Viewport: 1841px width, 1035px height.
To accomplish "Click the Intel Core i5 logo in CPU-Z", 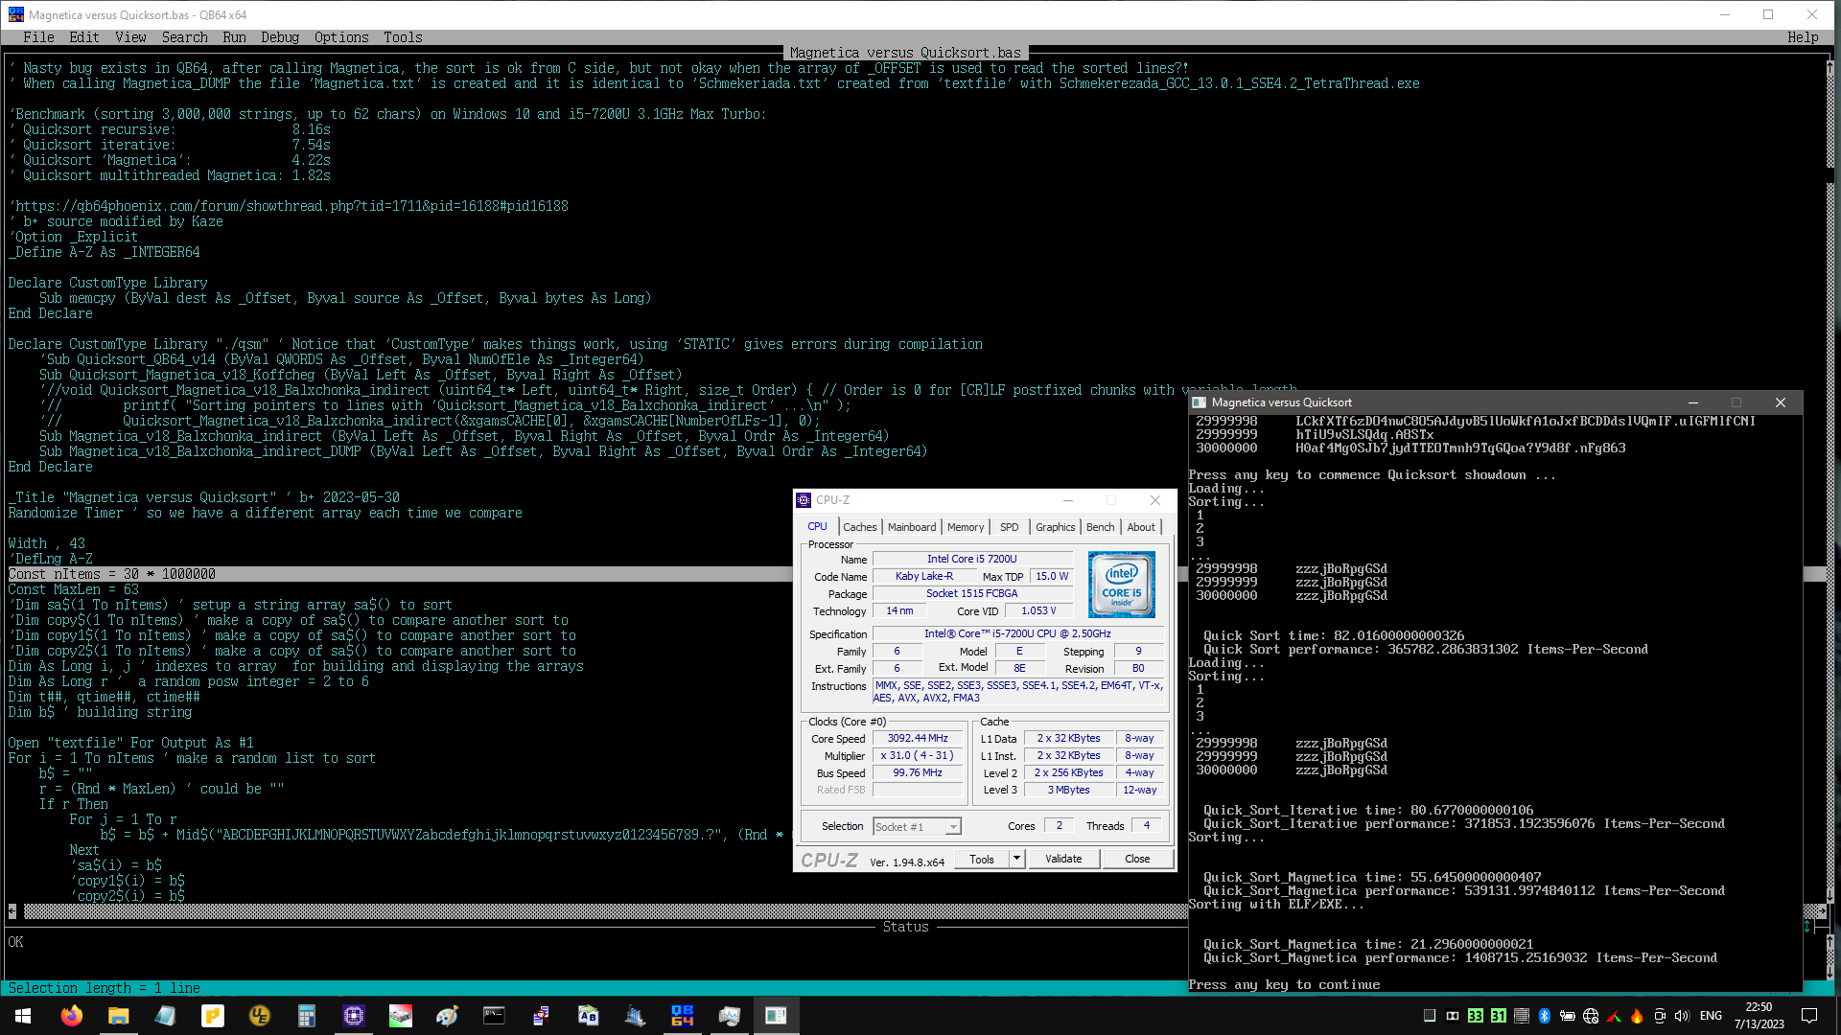I will pos(1121,584).
